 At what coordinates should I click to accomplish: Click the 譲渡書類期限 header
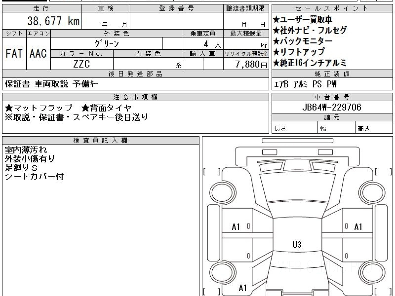pyautogui.click(x=246, y=9)
